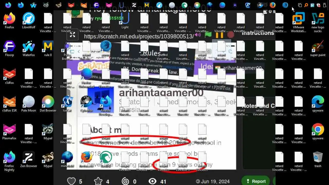The image size is (329, 185).
Task: Select the aurora desktop icon
Action: pyautogui.click(x=106, y=48)
